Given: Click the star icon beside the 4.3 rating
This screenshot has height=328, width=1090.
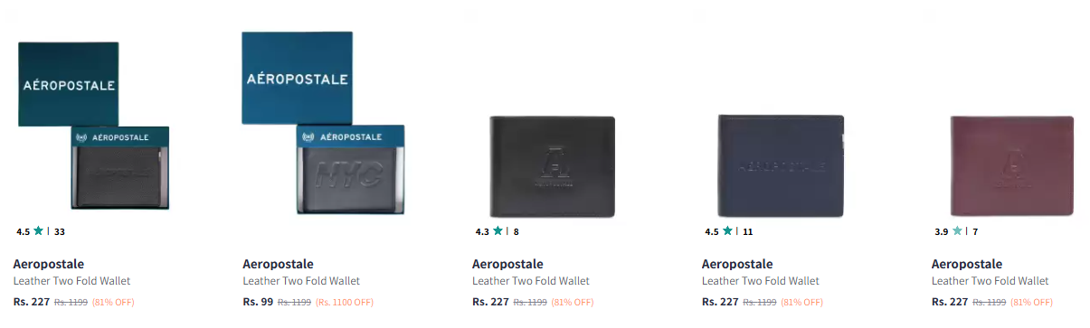Looking at the screenshot, I should pyautogui.click(x=498, y=231).
